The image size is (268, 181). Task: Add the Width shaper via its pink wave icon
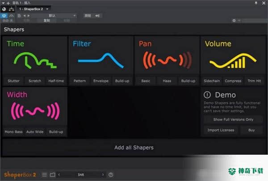click(35, 111)
